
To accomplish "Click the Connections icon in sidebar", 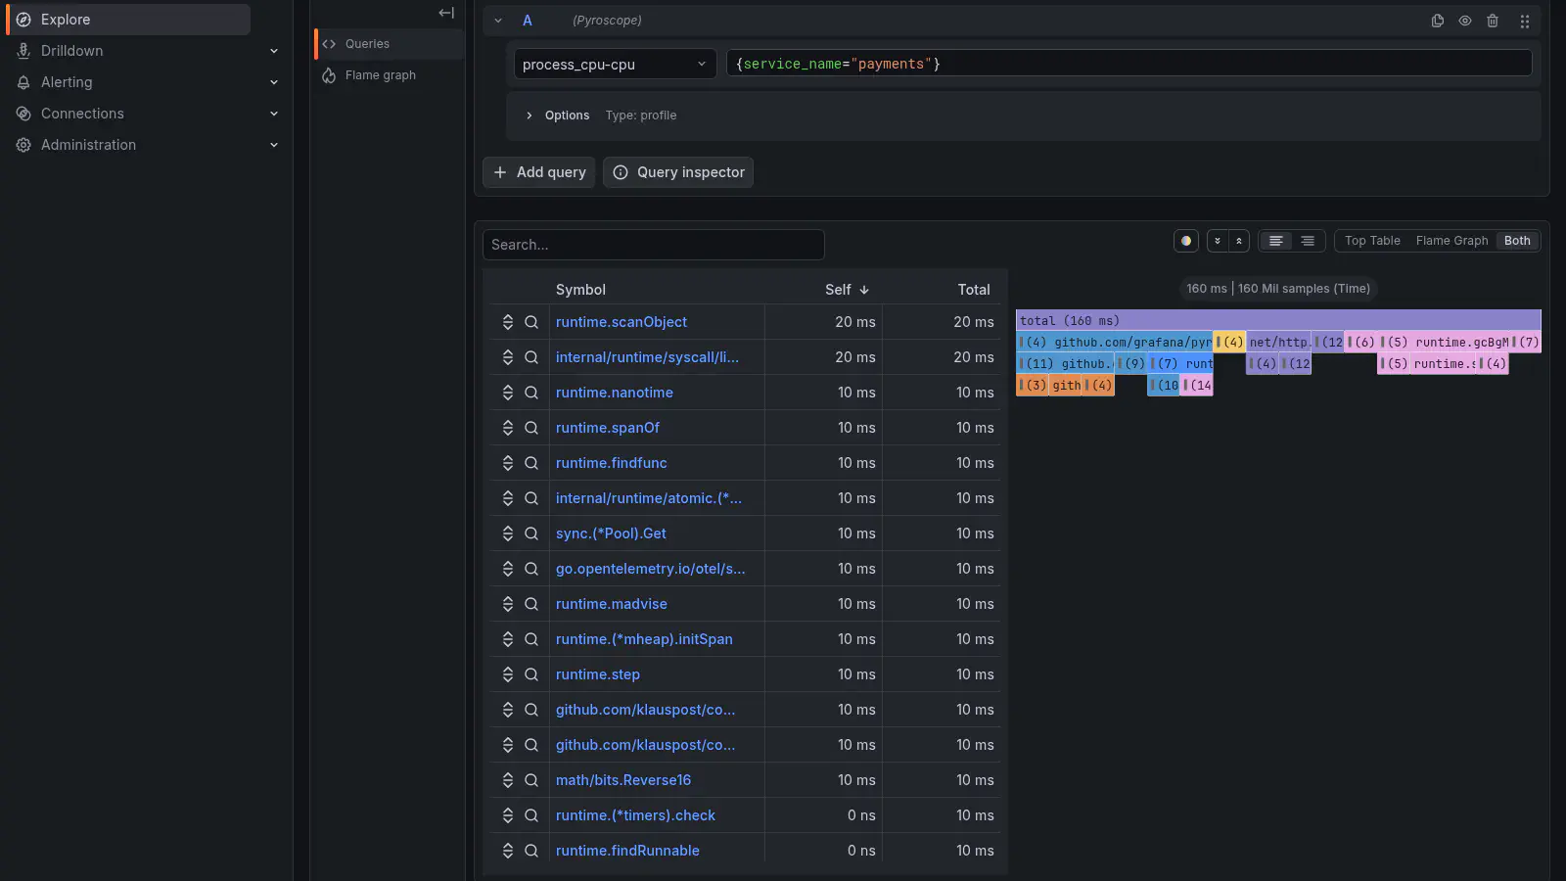I will click(x=23, y=114).
